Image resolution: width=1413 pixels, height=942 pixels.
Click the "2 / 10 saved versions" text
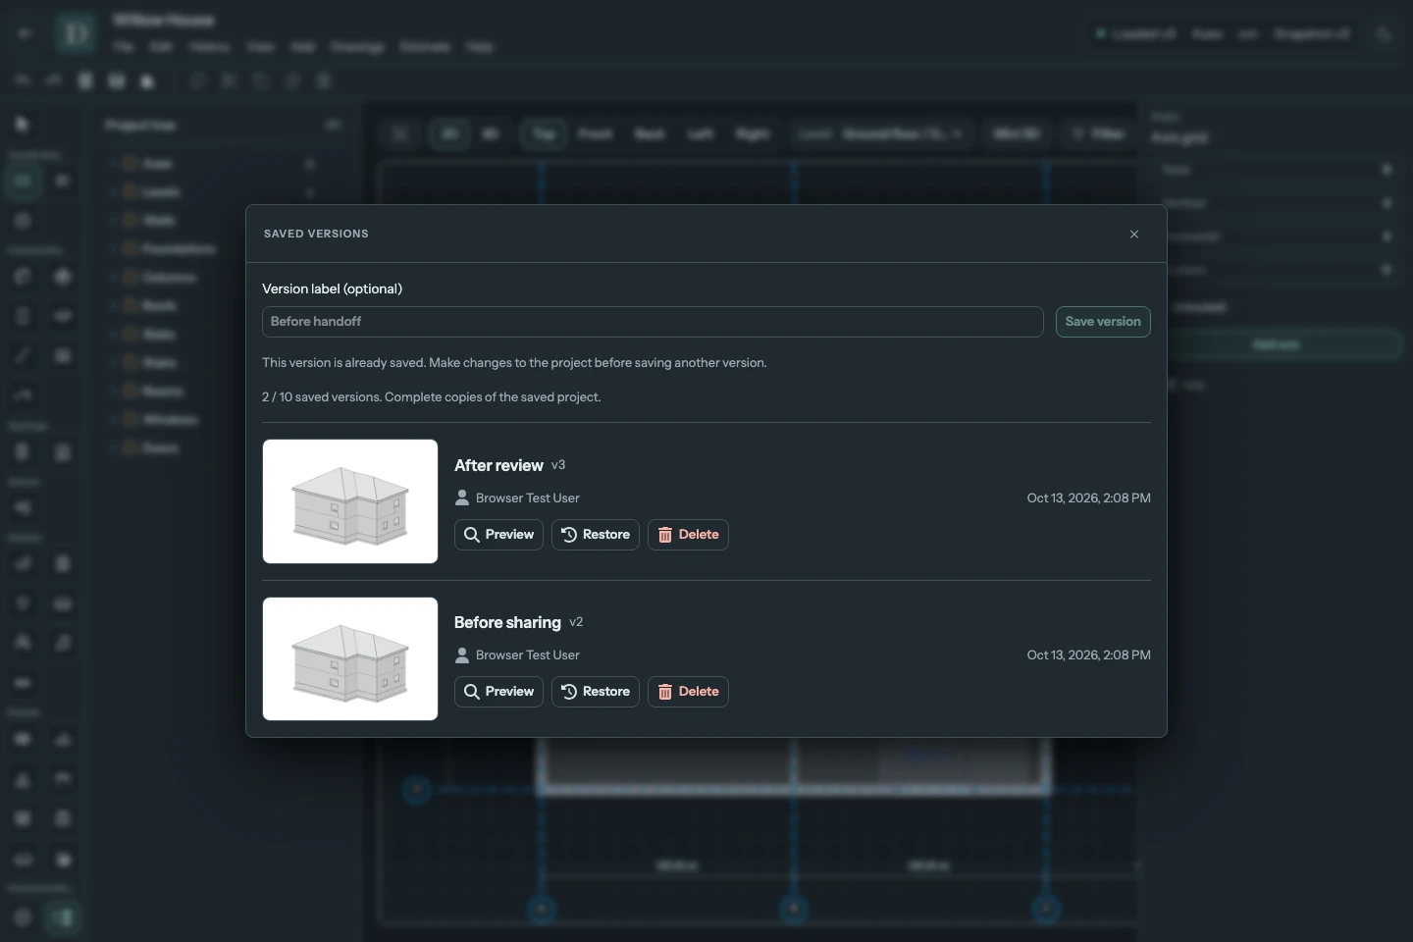(432, 397)
